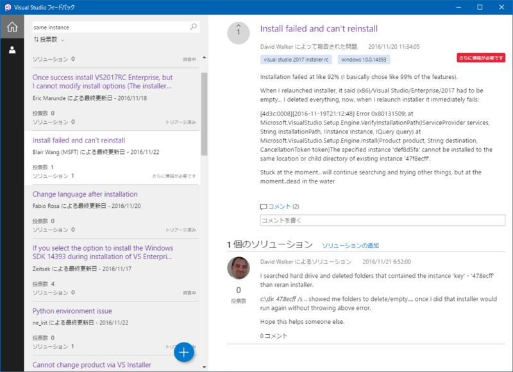Click '0 コメント' under the solution
513x372 pixels.
pos(274,336)
